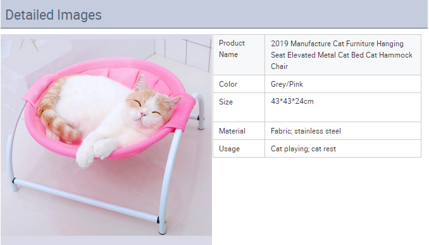Click the Cat playing; cat rest value

[303, 149]
